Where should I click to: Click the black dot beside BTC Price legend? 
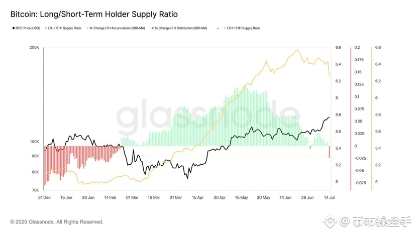tap(14, 28)
